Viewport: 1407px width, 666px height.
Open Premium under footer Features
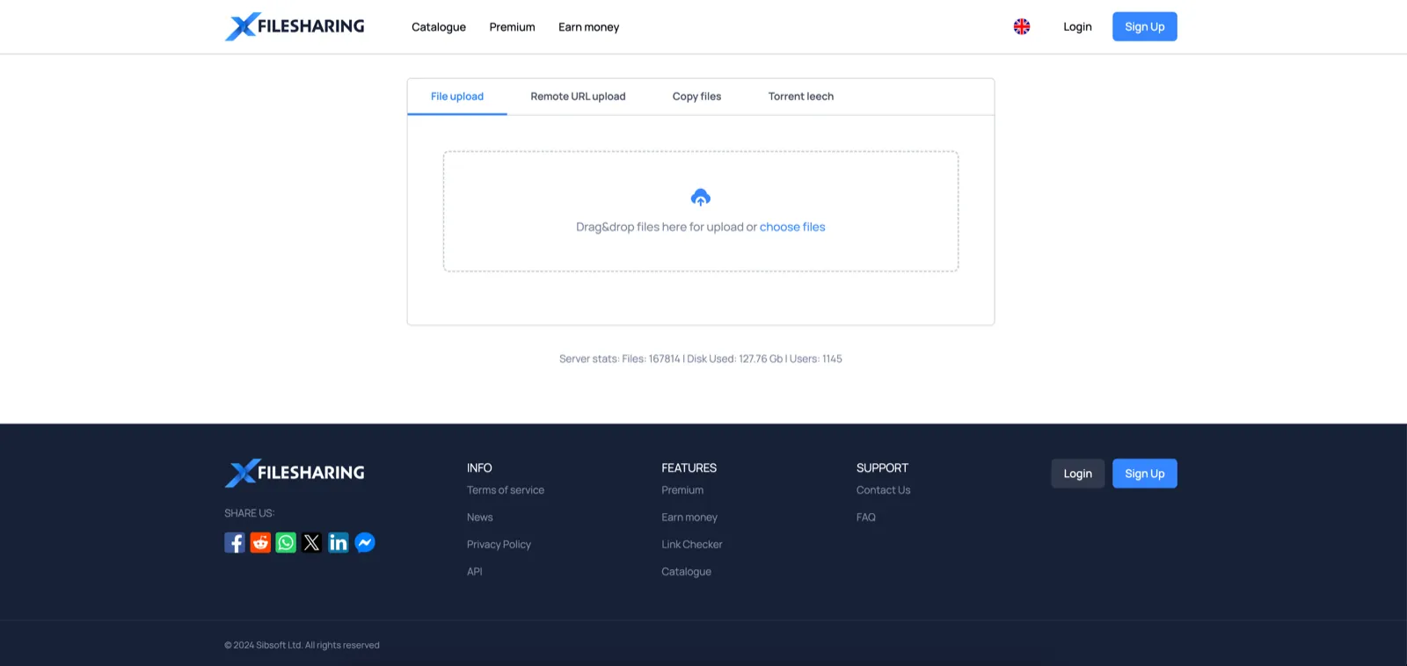click(682, 490)
